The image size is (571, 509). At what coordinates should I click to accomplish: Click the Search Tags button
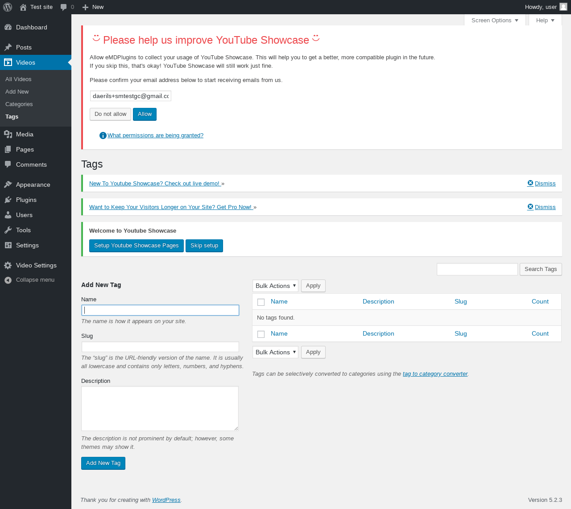pos(541,269)
